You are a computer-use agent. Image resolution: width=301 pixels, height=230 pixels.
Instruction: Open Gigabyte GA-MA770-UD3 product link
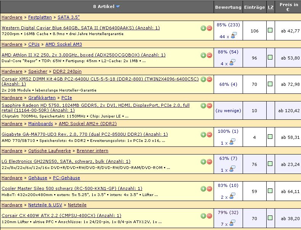pyautogui.click(x=85, y=134)
